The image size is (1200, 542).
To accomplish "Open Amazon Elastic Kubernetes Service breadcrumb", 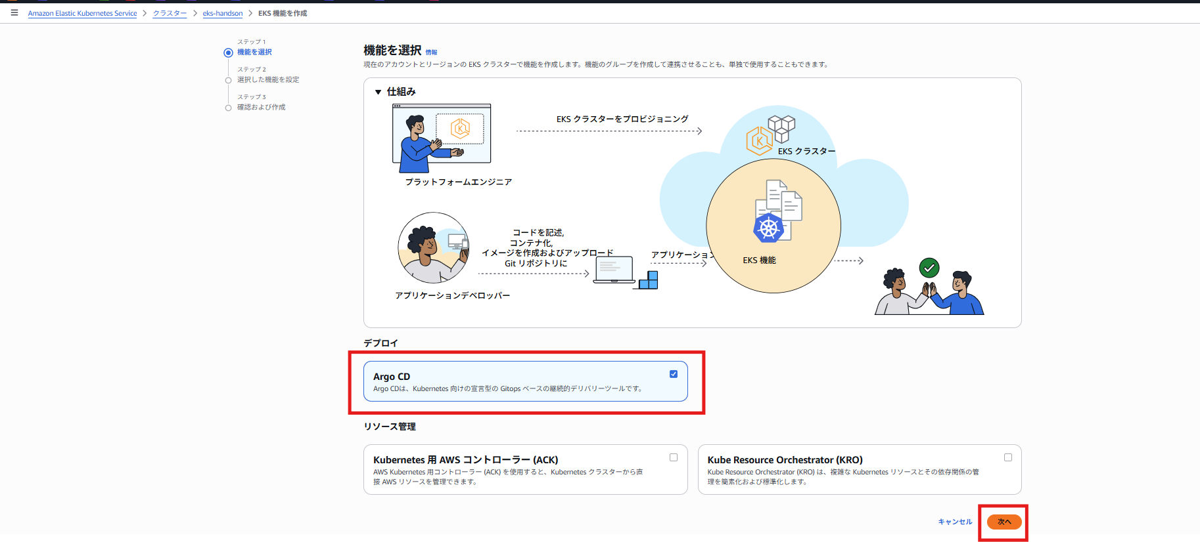I will click(82, 13).
